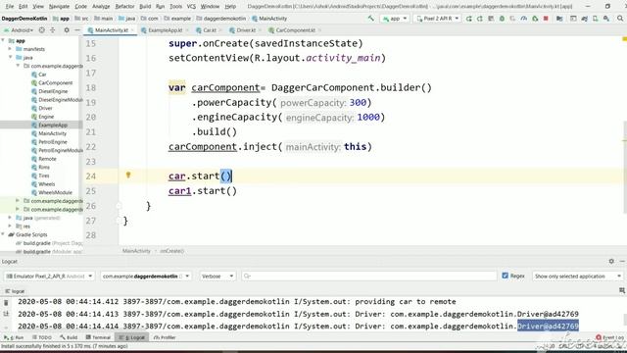Open the Event Log button
The height and width of the screenshot is (353, 627).
coord(609,337)
